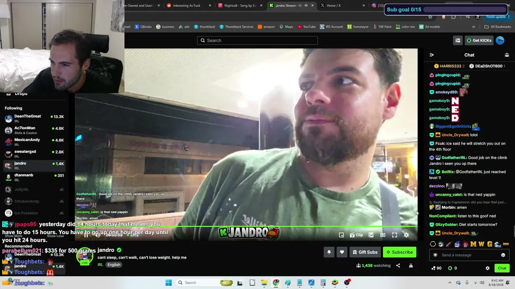The width and height of the screenshot is (515, 289).
Task: Open the Calculator from the taskbar
Action: pyautogui.click(x=323, y=283)
